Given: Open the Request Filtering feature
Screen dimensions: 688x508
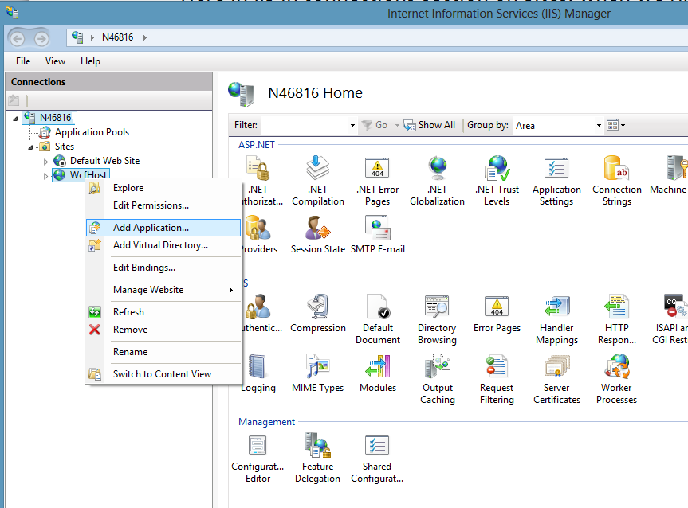Looking at the screenshot, I should [x=497, y=377].
